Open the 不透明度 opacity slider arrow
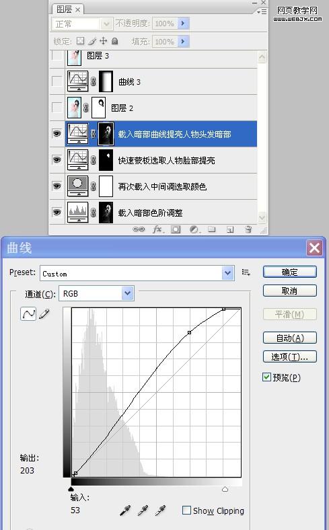Image resolution: width=329 pixels, height=530 pixels. 183,24
